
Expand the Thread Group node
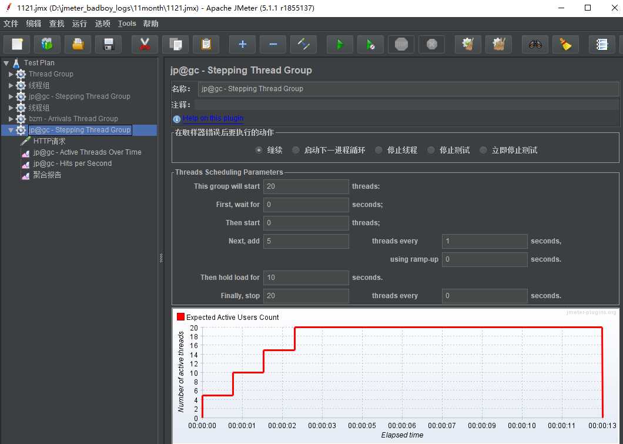11,74
